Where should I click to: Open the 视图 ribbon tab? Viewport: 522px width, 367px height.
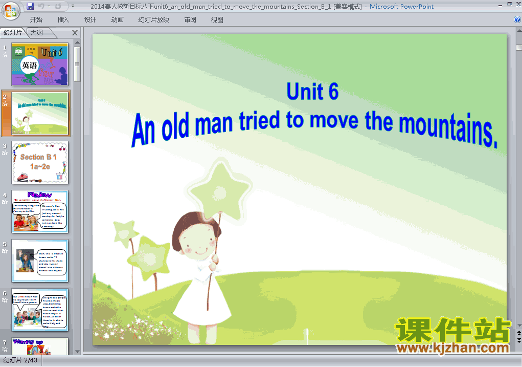click(217, 19)
